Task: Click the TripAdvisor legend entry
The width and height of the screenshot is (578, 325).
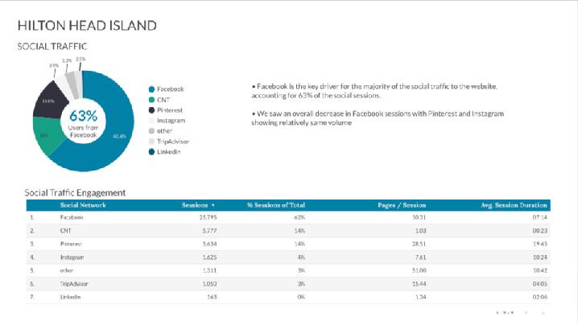Action: click(x=169, y=142)
